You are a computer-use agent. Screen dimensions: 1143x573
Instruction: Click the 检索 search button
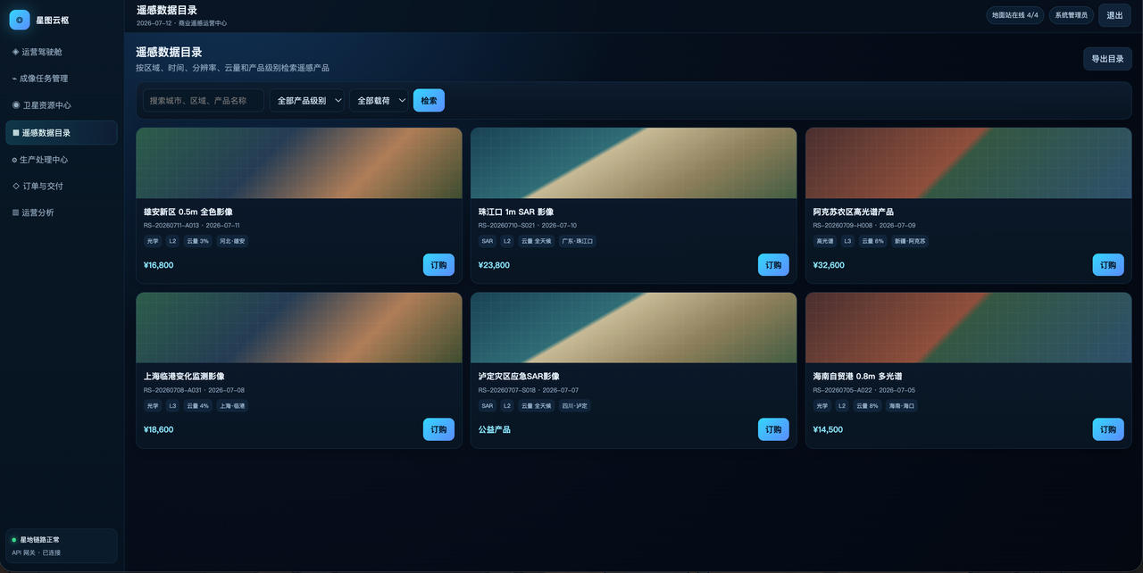click(x=429, y=101)
